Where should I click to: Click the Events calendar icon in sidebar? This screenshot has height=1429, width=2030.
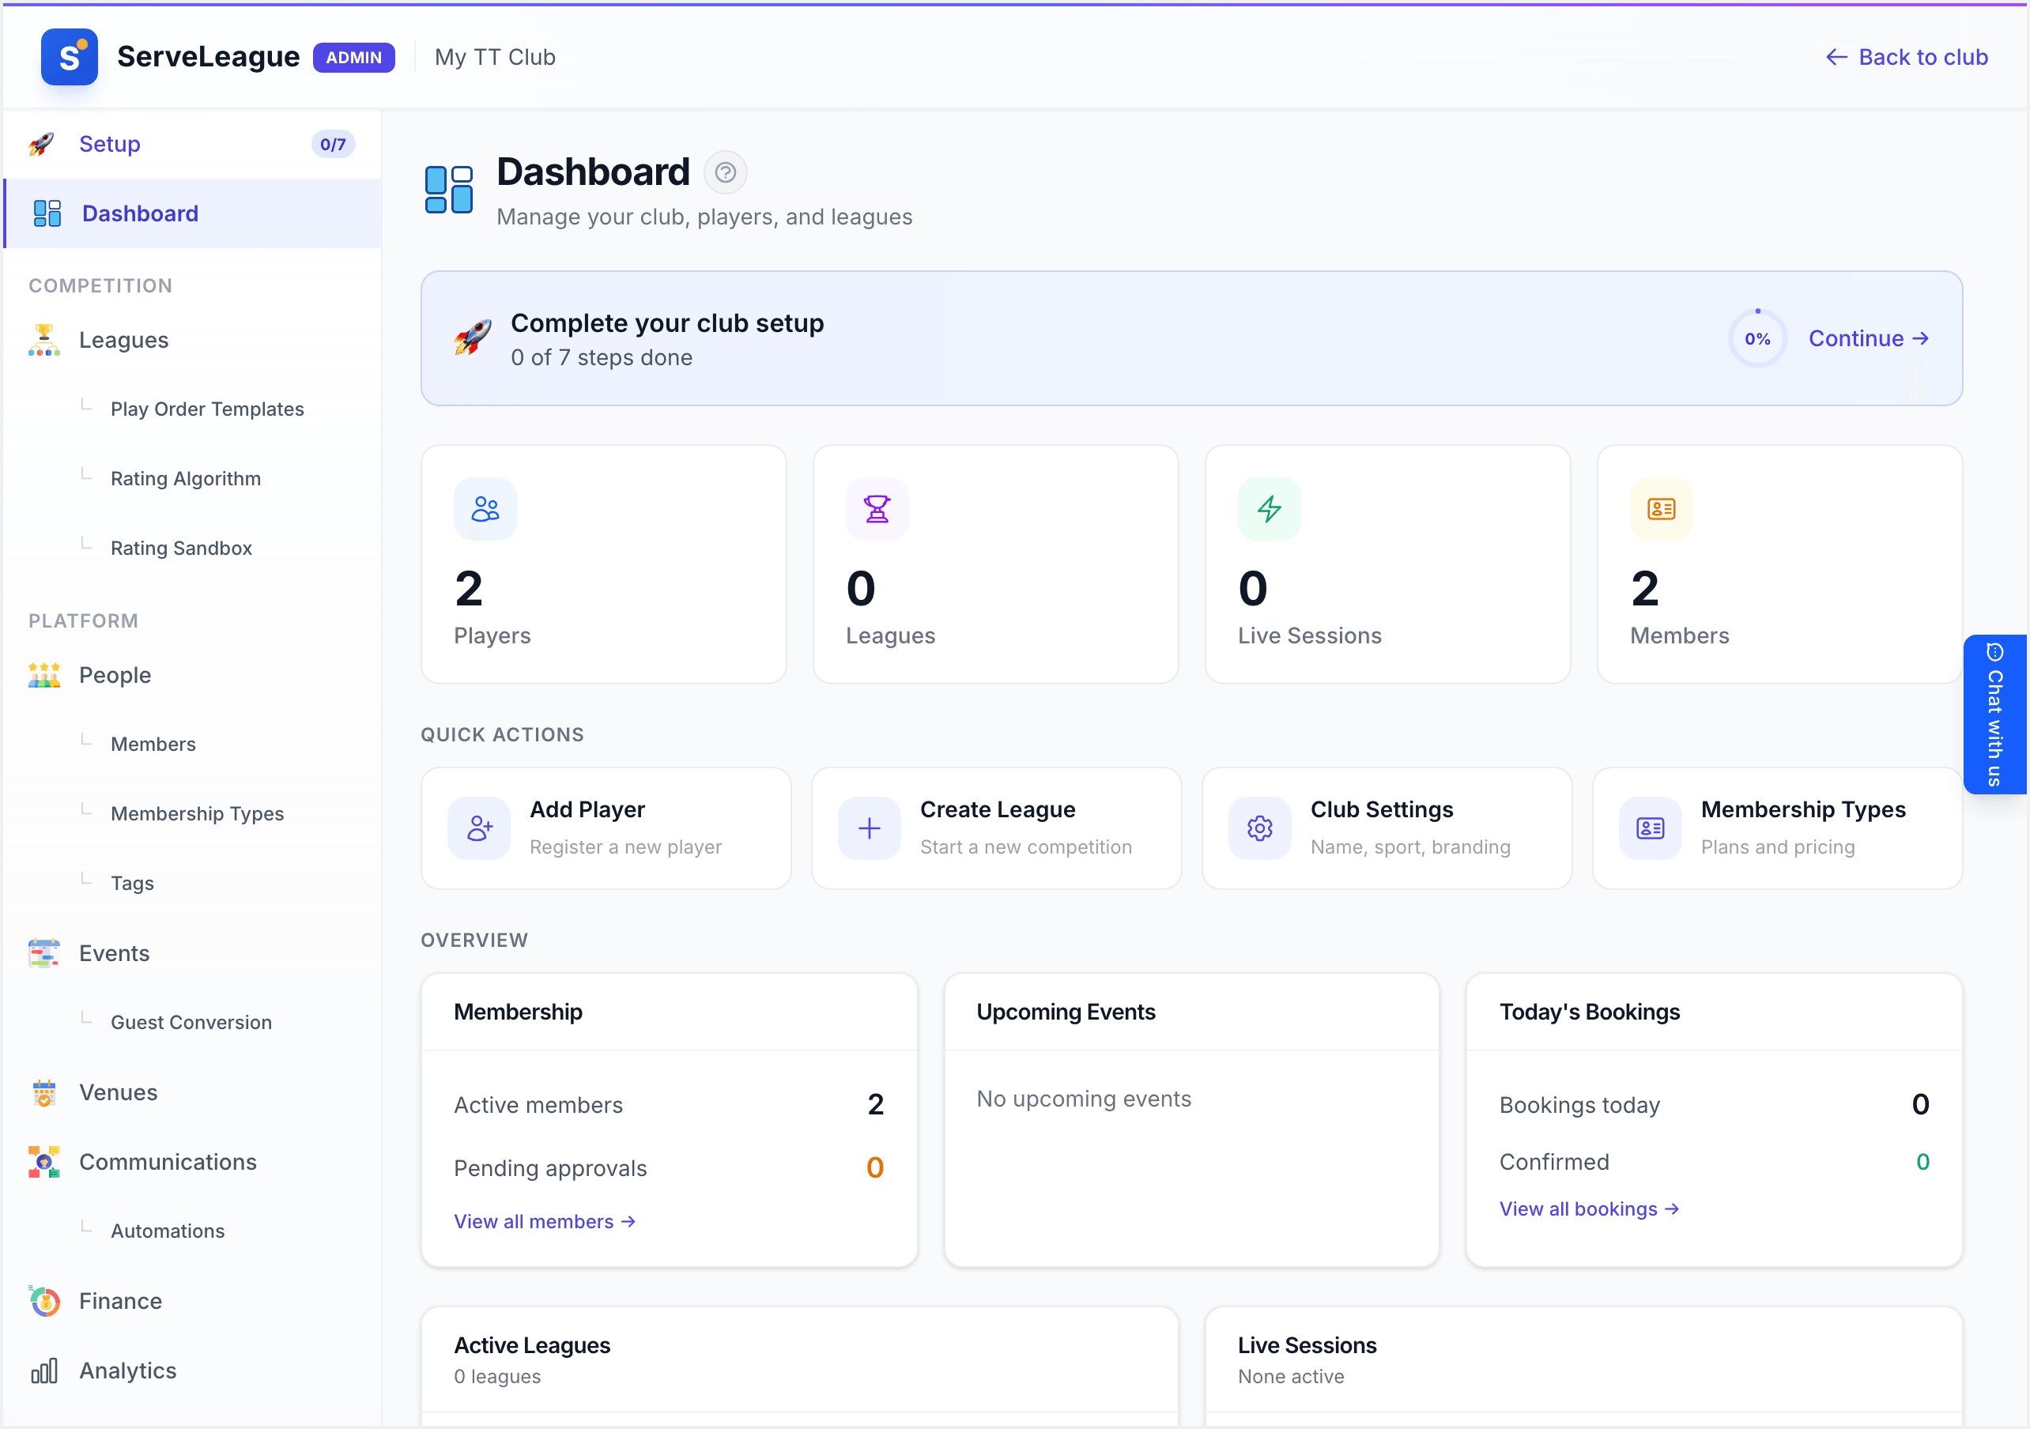click(x=43, y=953)
